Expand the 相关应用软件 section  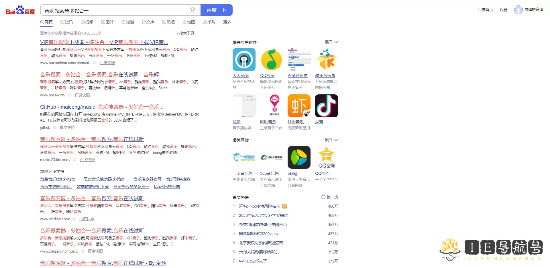[x=331, y=42]
